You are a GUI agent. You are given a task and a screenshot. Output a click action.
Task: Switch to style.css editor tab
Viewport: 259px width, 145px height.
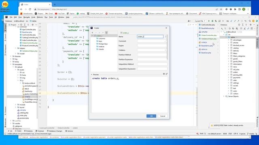(x=204, y=49)
